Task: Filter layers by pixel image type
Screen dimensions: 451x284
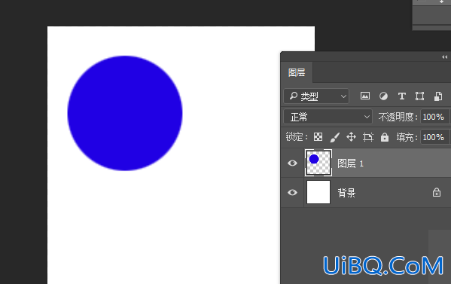Action: [365, 96]
